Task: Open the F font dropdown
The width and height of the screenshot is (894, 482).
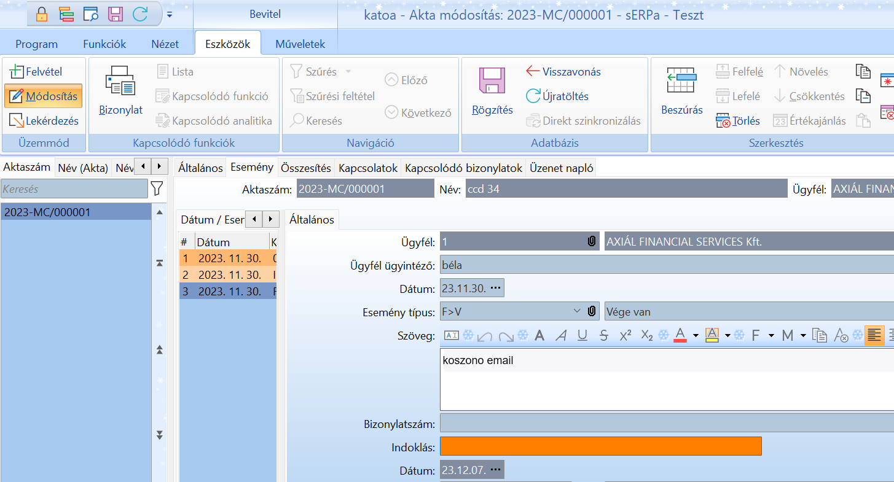Action: (762, 335)
